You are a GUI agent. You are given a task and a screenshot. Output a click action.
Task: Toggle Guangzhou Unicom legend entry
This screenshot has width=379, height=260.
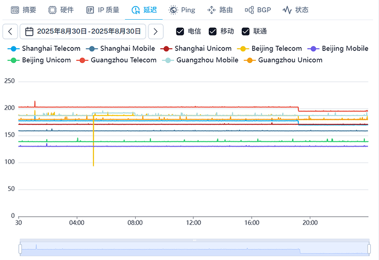(283, 60)
